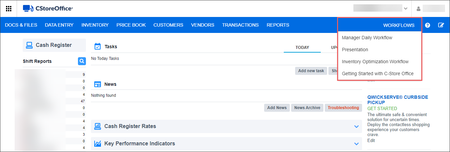Click the Key Performance Indicators chart icon
The image size is (450, 152).
pyautogui.click(x=98, y=144)
